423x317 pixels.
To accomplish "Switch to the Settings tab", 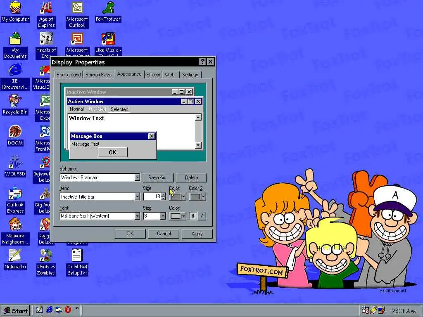I will tap(190, 75).
